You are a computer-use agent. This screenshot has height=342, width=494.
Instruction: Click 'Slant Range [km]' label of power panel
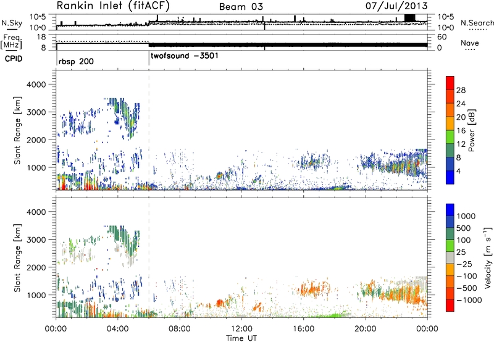click(17, 130)
